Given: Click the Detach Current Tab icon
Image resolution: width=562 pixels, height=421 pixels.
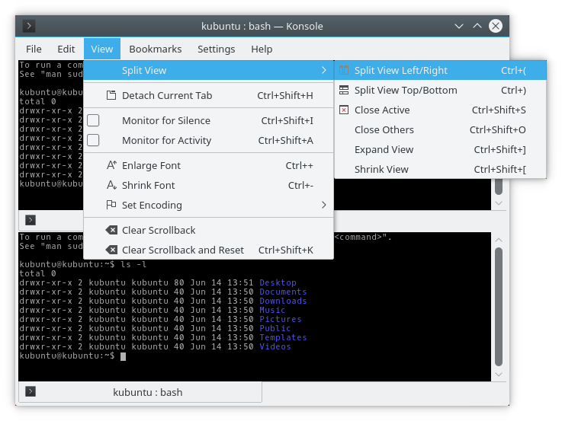Looking at the screenshot, I should [111, 95].
